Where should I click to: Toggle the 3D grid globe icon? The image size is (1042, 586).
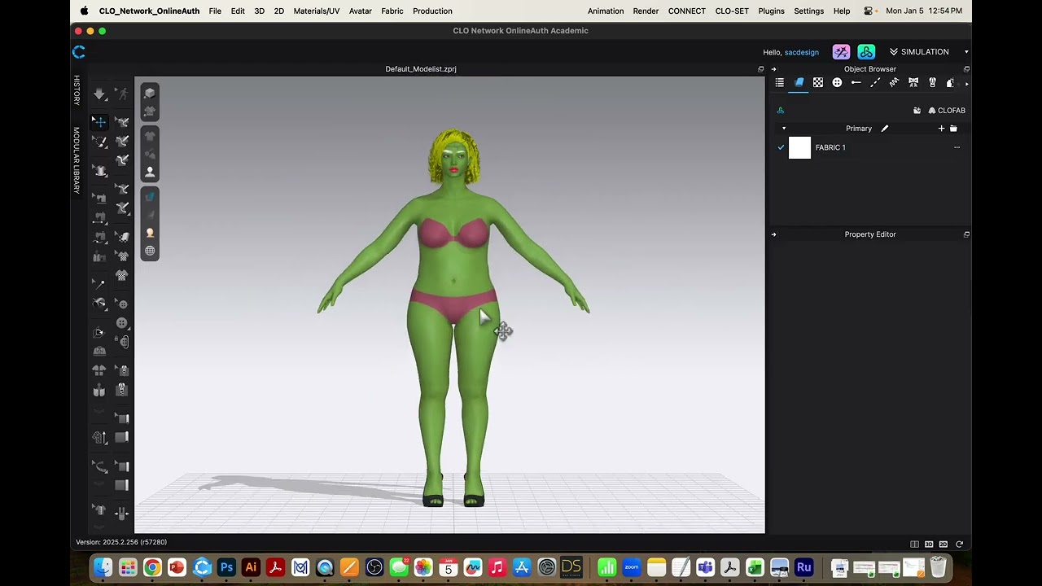click(150, 251)
